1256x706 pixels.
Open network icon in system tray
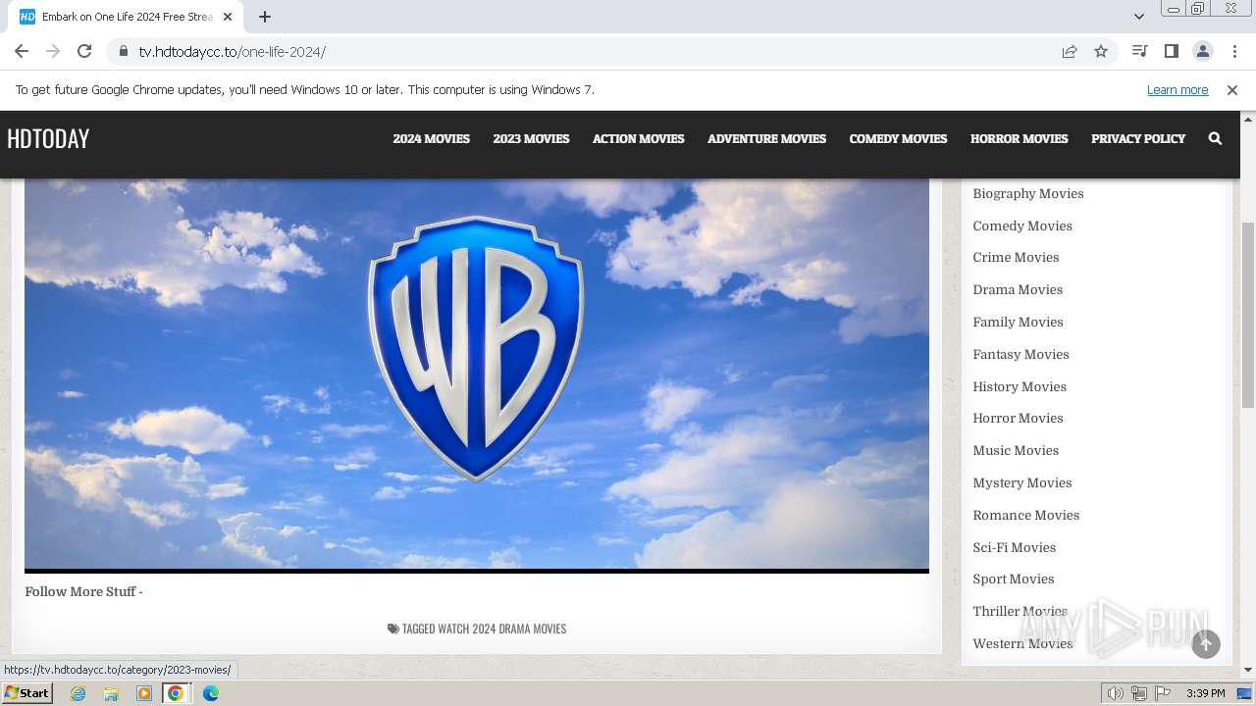click(x=1139, y=693)
